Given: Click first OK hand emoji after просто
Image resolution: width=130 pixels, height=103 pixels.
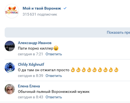Looking at the screenshot, I should pos(73,70).
